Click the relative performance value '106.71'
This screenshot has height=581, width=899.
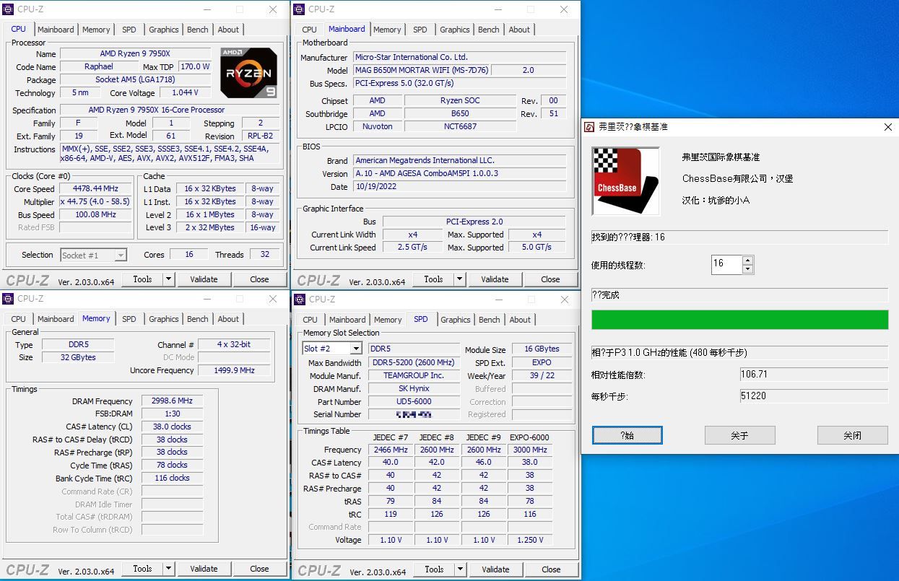pyautogui.click(x=814, y=375)
